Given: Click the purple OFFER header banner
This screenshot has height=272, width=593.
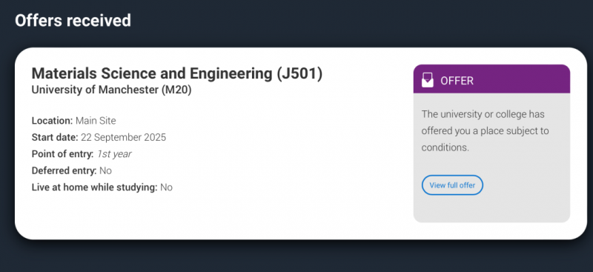Looking at the screenshot, I should [x=491, y=79].
